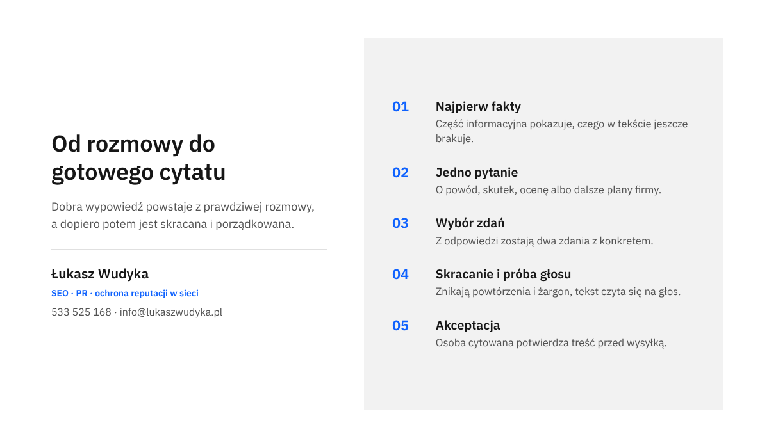
Task: Click the text 'Z odpowiedzi zostają dwa zdania z konkretem.'
Action: (x=545, y=241)
